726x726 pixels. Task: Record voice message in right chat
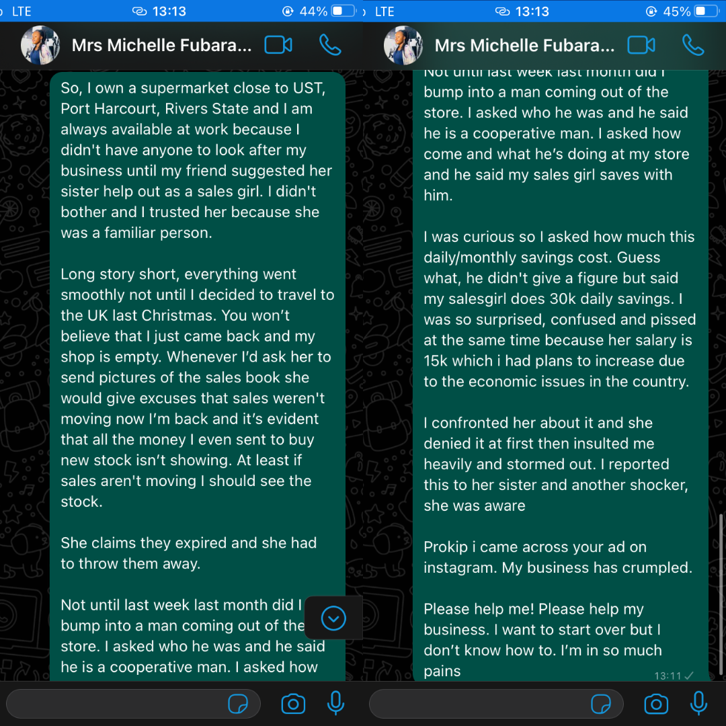(x=698, y=703)
